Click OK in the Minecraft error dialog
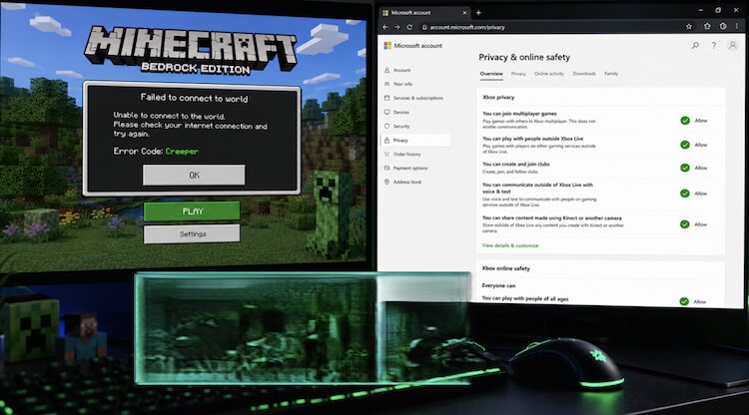 [194, 175]
